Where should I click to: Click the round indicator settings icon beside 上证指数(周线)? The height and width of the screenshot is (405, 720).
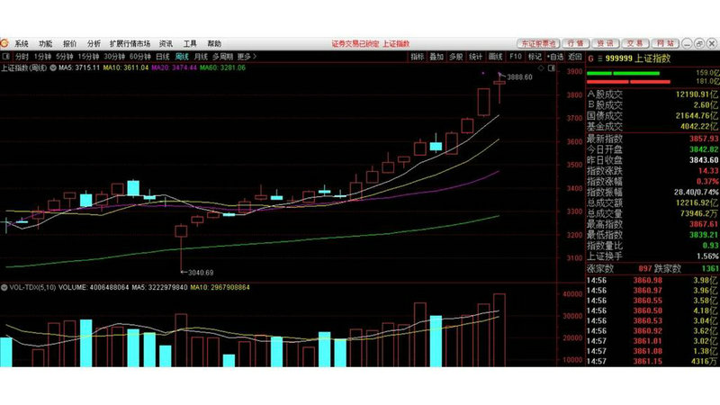click(x=54, y=67)
